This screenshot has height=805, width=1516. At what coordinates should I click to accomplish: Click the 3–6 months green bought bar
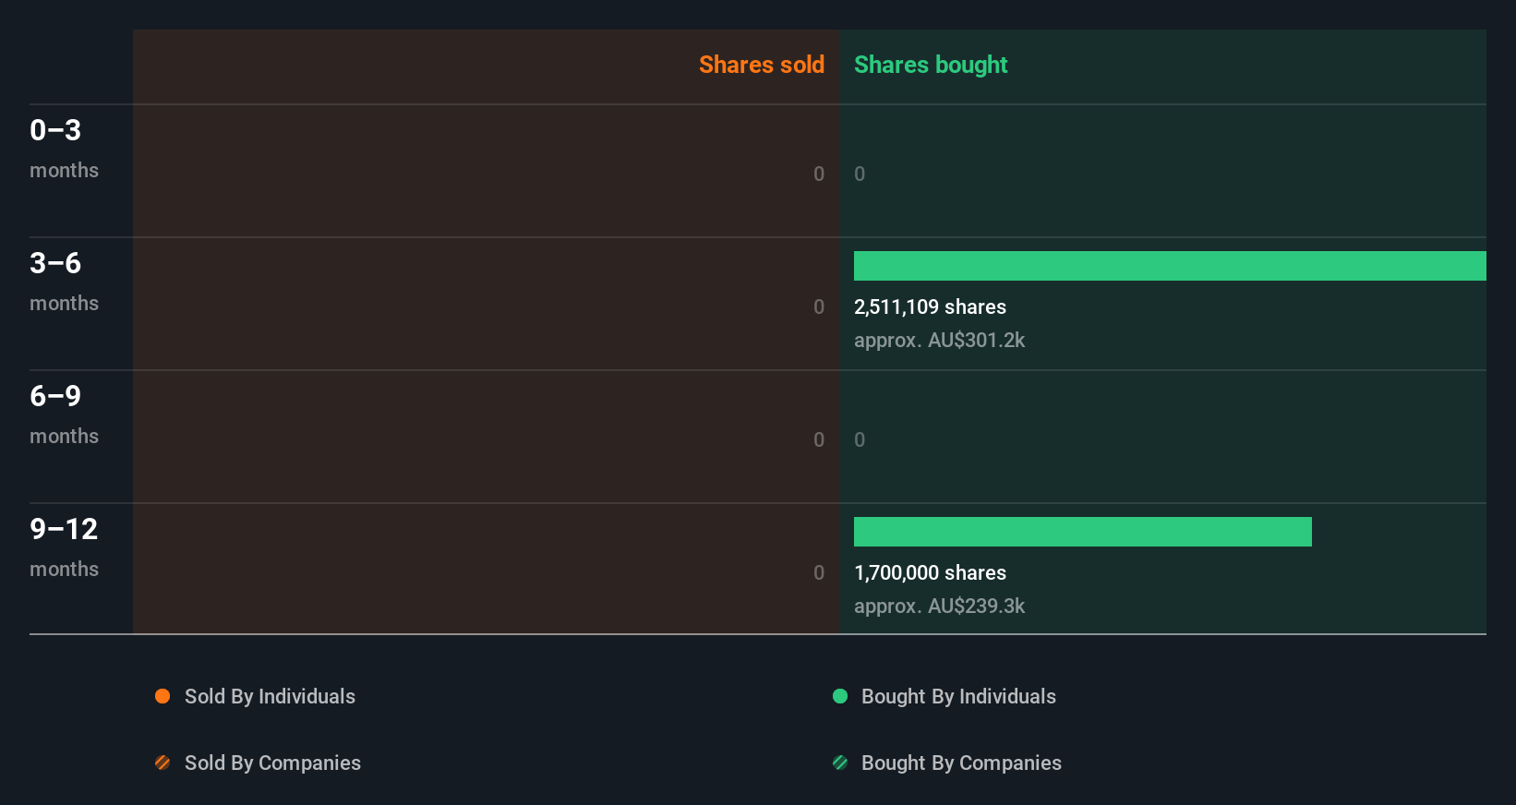click(1170, 266)
